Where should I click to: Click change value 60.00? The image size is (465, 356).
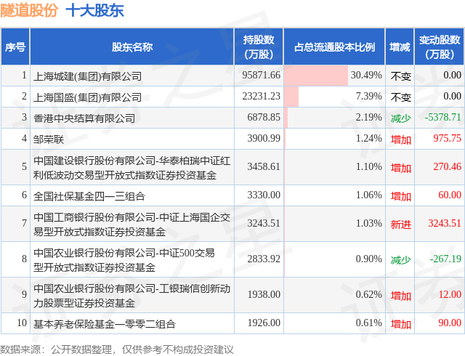[450, 195]
